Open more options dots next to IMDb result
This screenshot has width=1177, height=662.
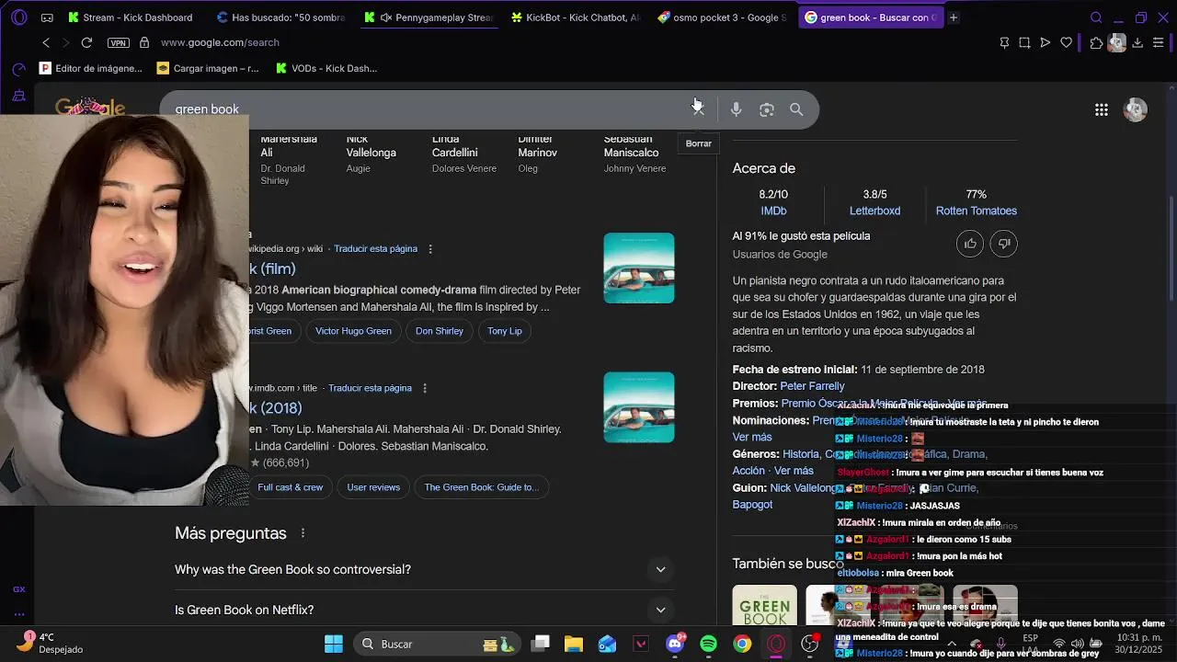[425, 388]
